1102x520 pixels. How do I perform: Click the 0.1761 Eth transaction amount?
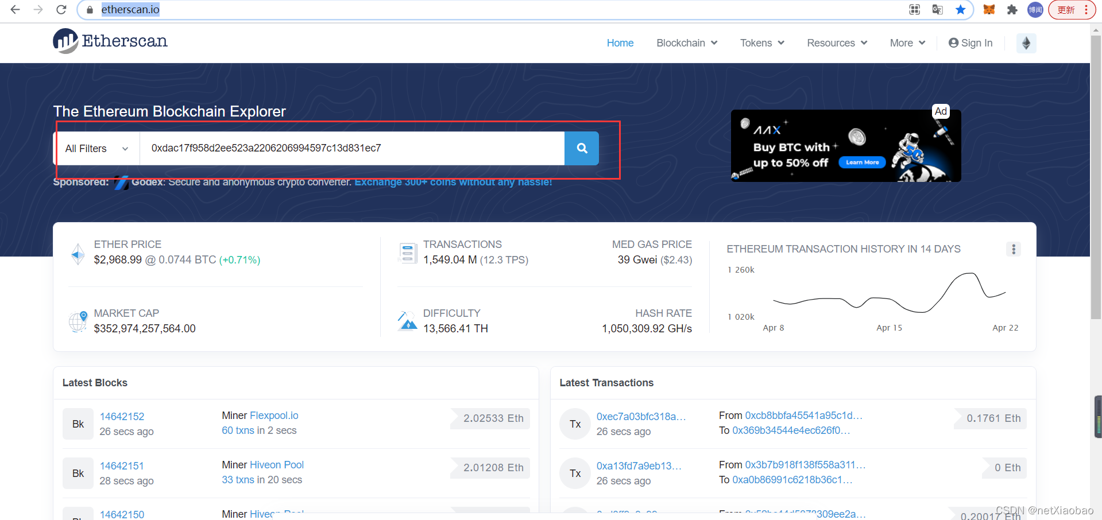pos(991,418)
